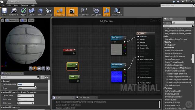Select plane preview shape icon

click(39, 68)
